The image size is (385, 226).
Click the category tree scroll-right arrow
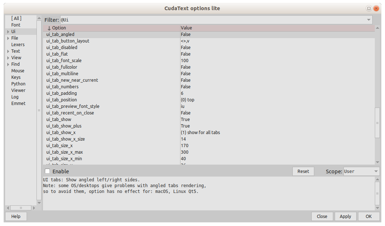[x=34, y=208]
